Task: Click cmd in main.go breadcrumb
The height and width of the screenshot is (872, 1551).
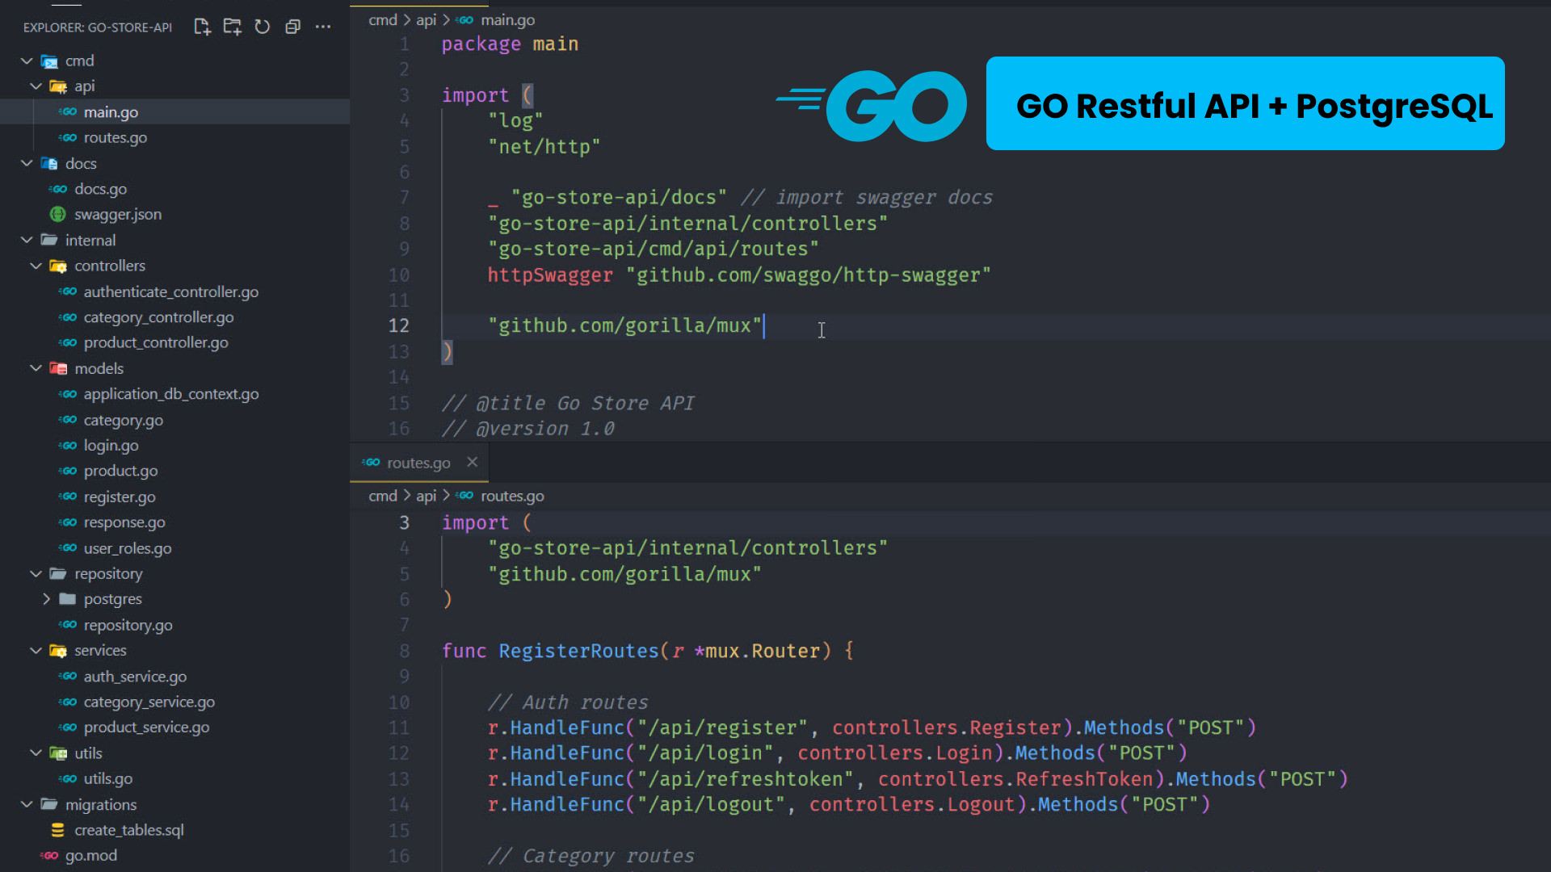Action: 383,20
